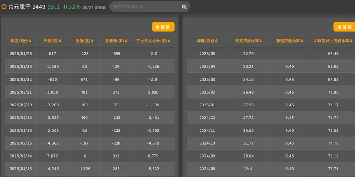Click the -1,195 foreign investor value

[x=52, y=67]
